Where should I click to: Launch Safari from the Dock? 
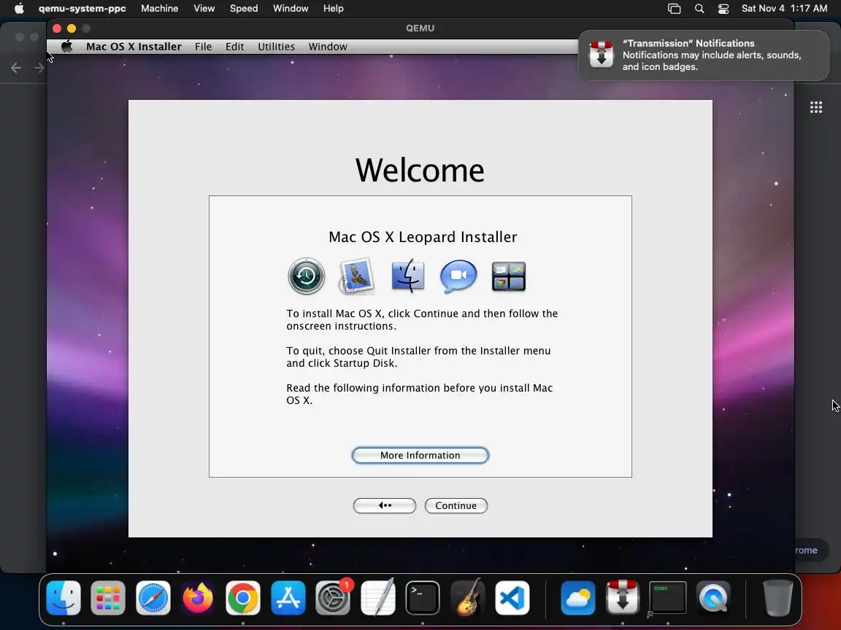coord(153,598)
